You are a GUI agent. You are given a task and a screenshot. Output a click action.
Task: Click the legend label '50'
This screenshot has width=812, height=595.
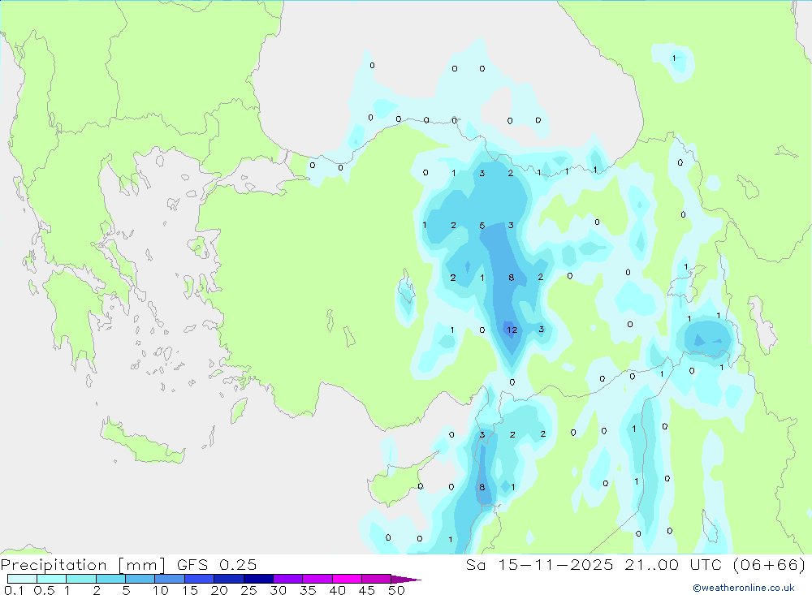point(397,590)
